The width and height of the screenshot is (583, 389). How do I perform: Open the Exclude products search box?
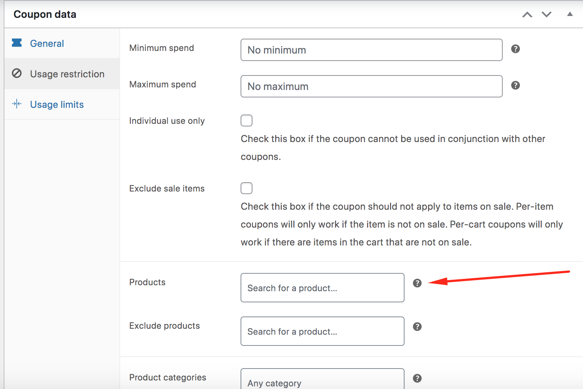pos(322,331)
